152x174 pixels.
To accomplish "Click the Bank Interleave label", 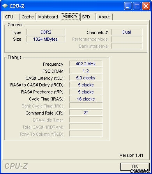I will pyautogui.click(x=93, y=46).
